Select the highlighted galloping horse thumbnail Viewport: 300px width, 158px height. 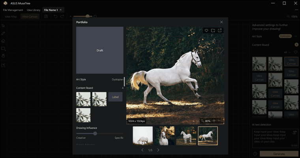(x=208, y=136)
